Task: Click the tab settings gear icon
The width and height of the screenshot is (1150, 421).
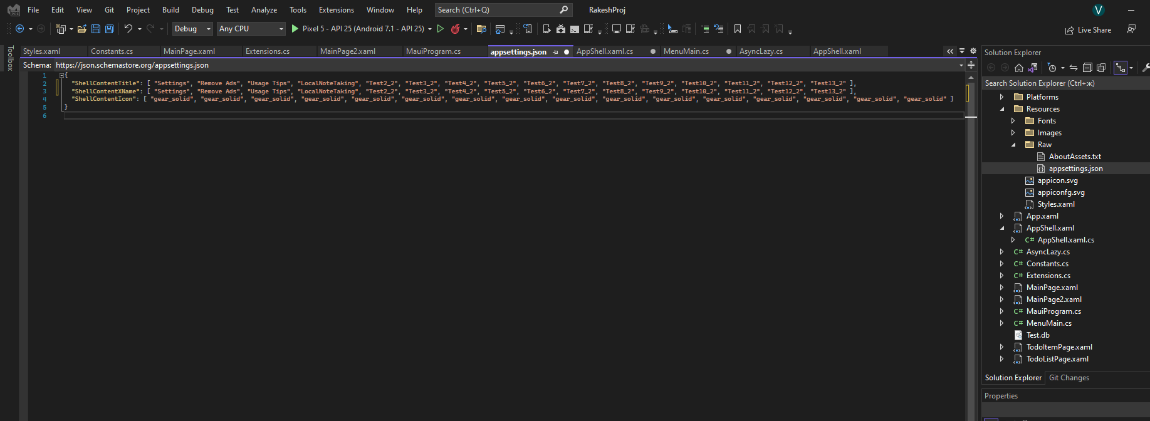Action: point(973,51)
